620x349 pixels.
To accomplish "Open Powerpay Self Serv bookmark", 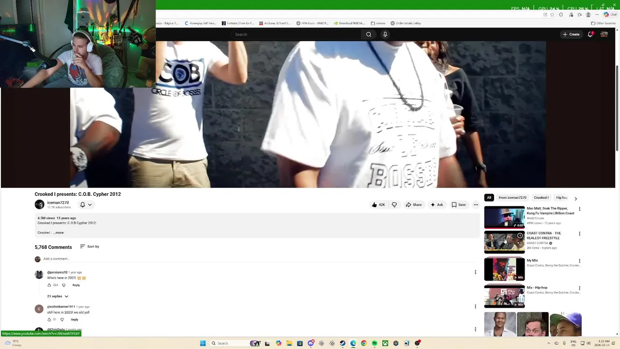I will click(201, 23).
